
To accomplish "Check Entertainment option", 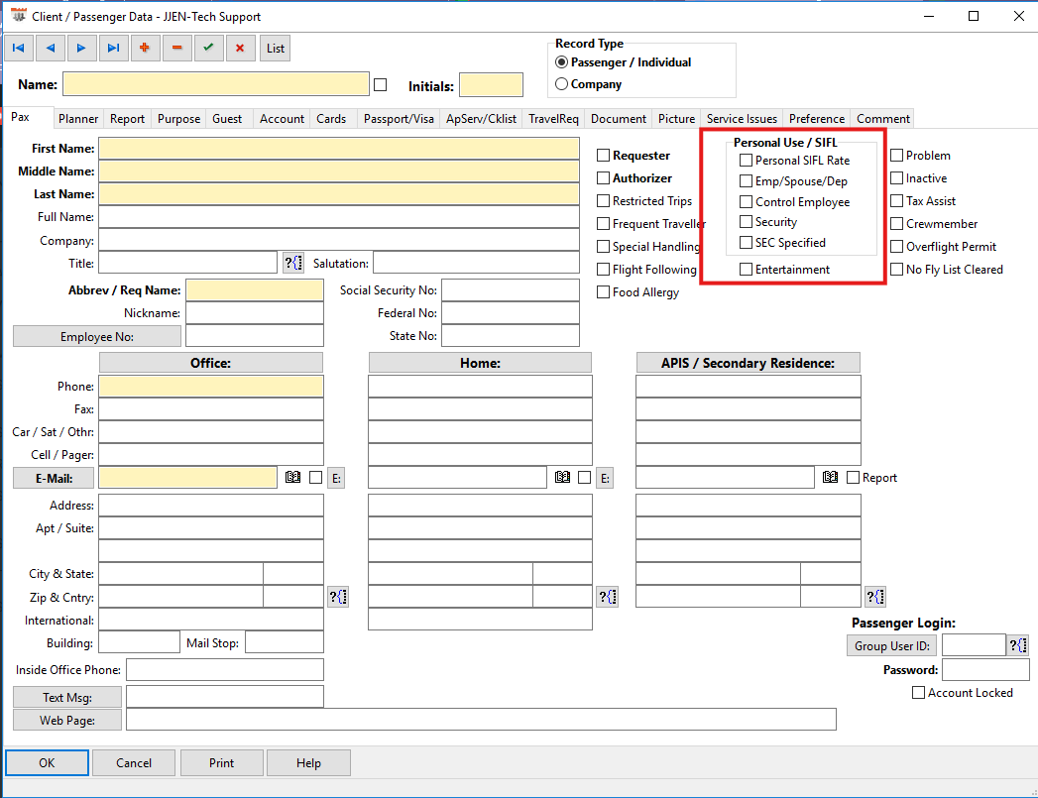I will tap(747, 270).
